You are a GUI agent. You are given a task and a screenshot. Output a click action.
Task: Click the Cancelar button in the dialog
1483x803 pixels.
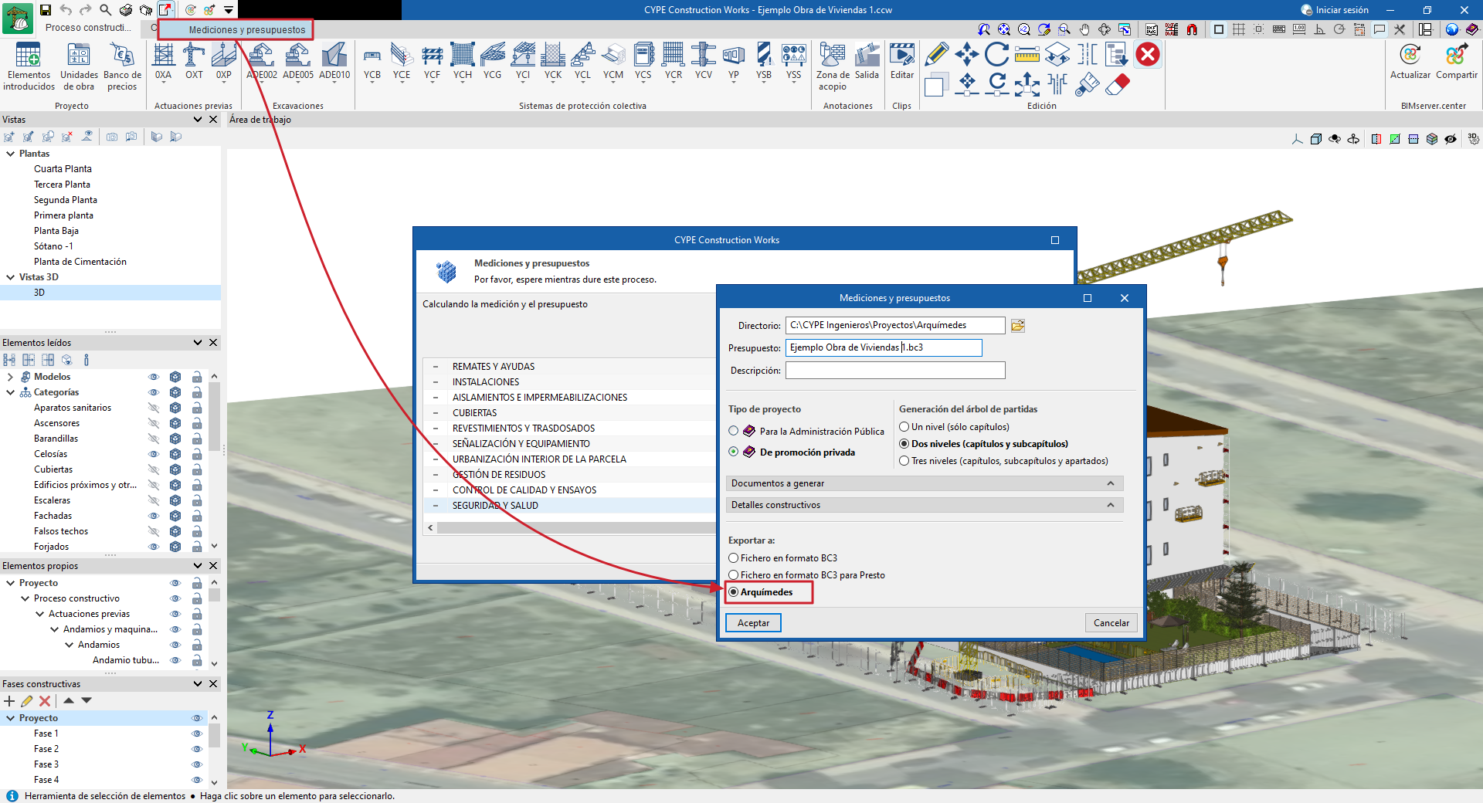pos(1111,623)
